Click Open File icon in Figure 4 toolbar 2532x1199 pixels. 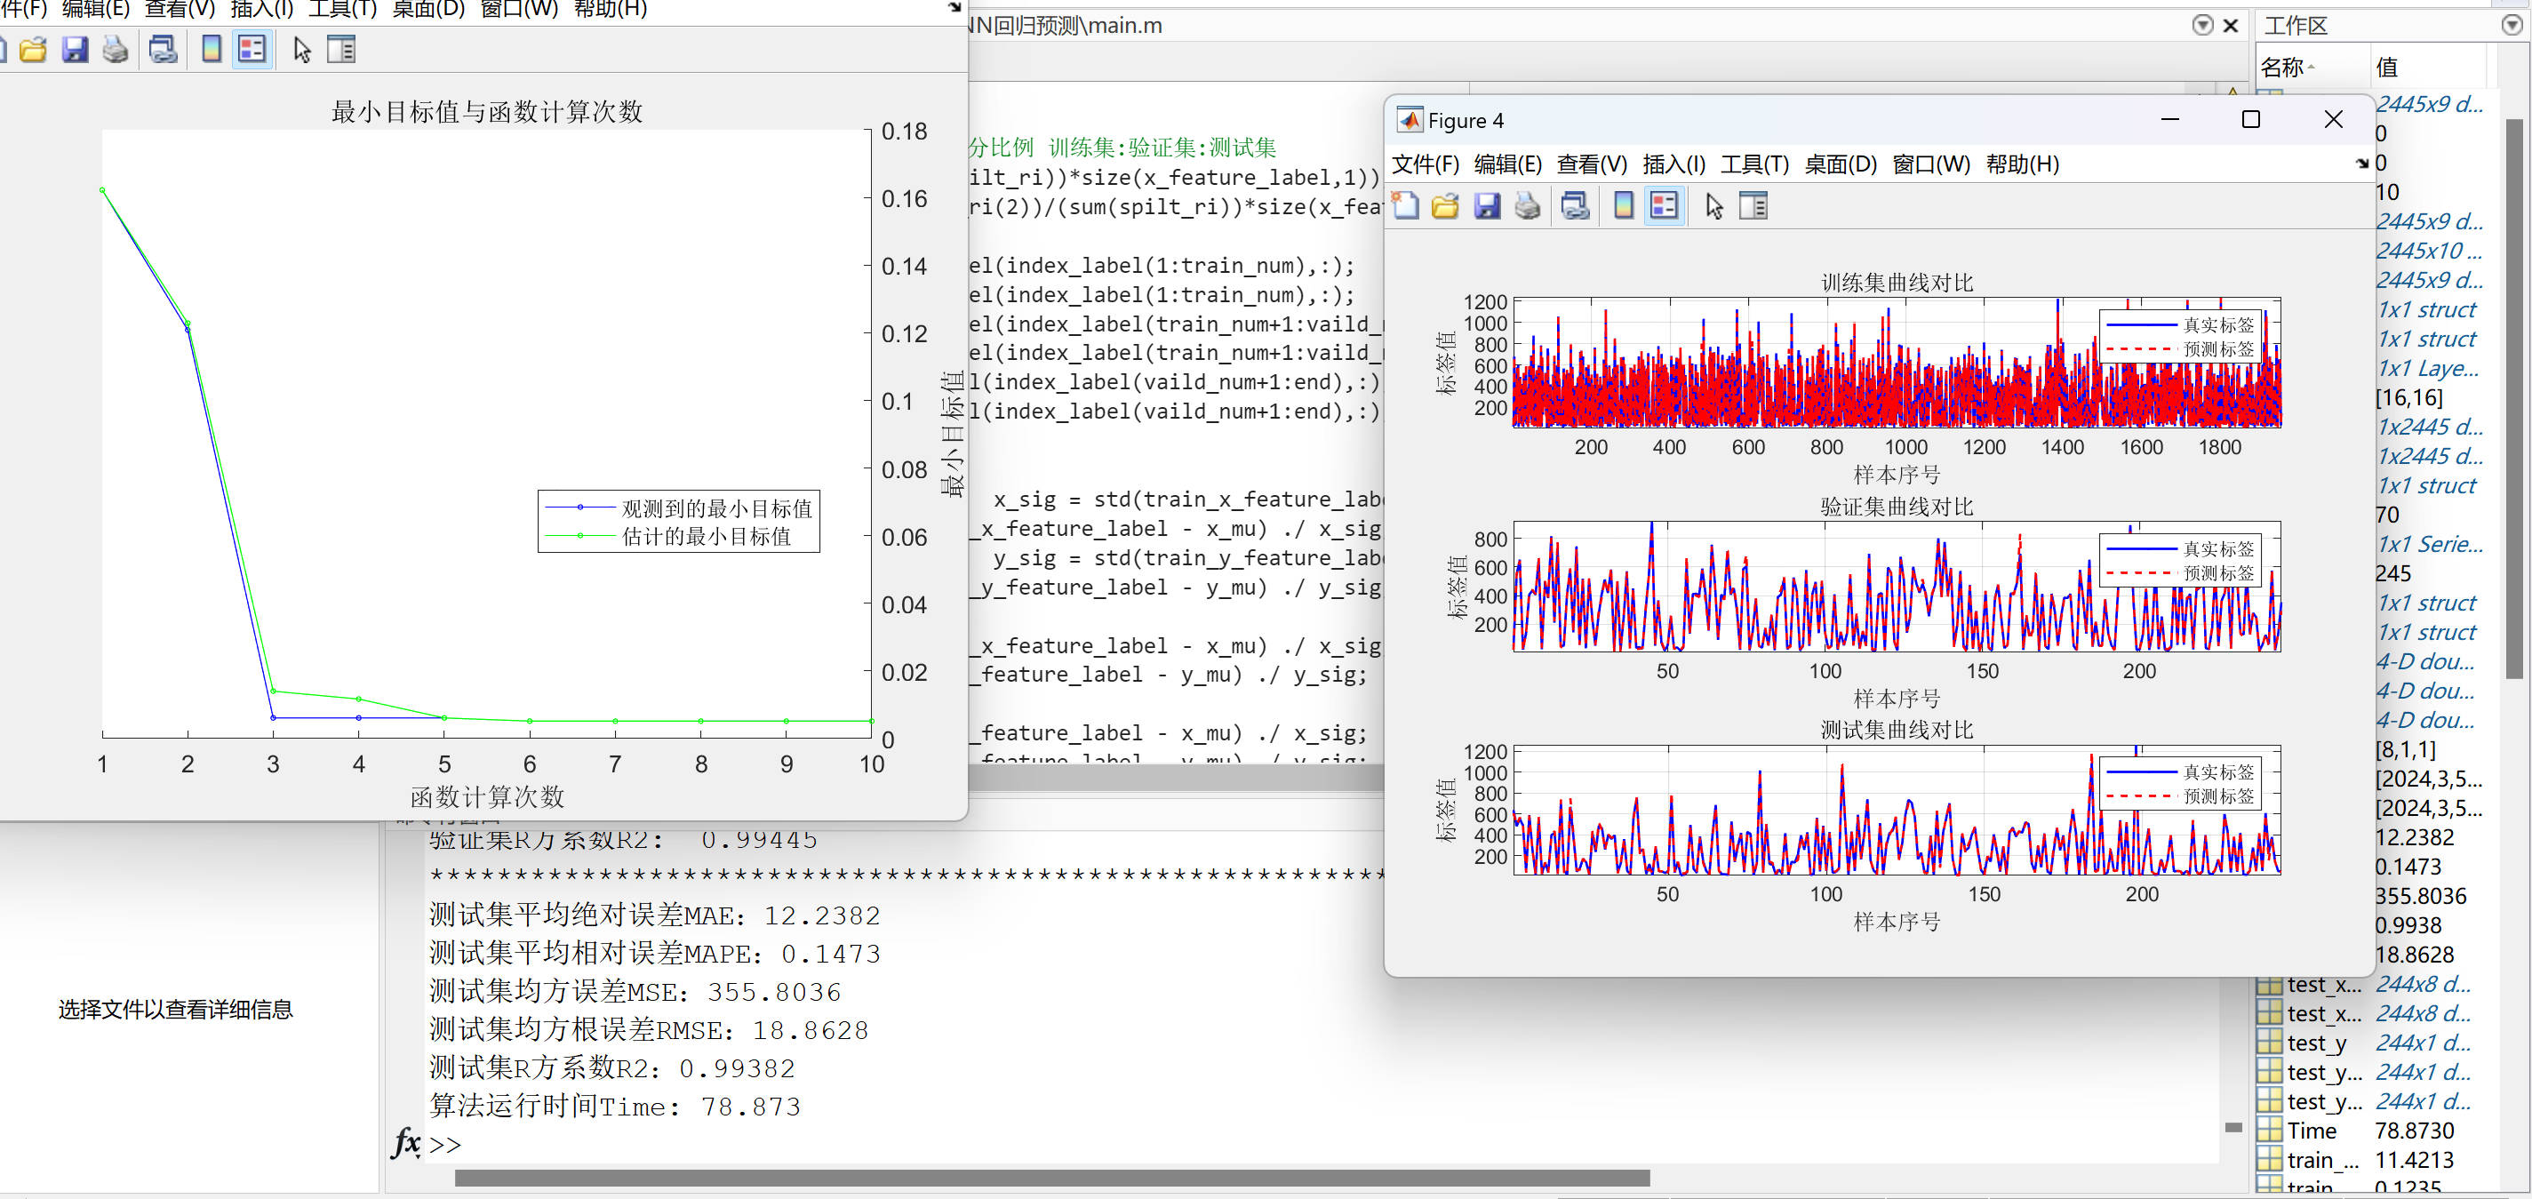tap(1445, 205)
